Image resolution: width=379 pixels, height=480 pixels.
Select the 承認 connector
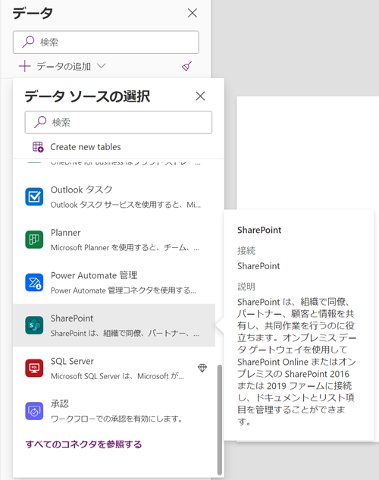coord(114,411)
